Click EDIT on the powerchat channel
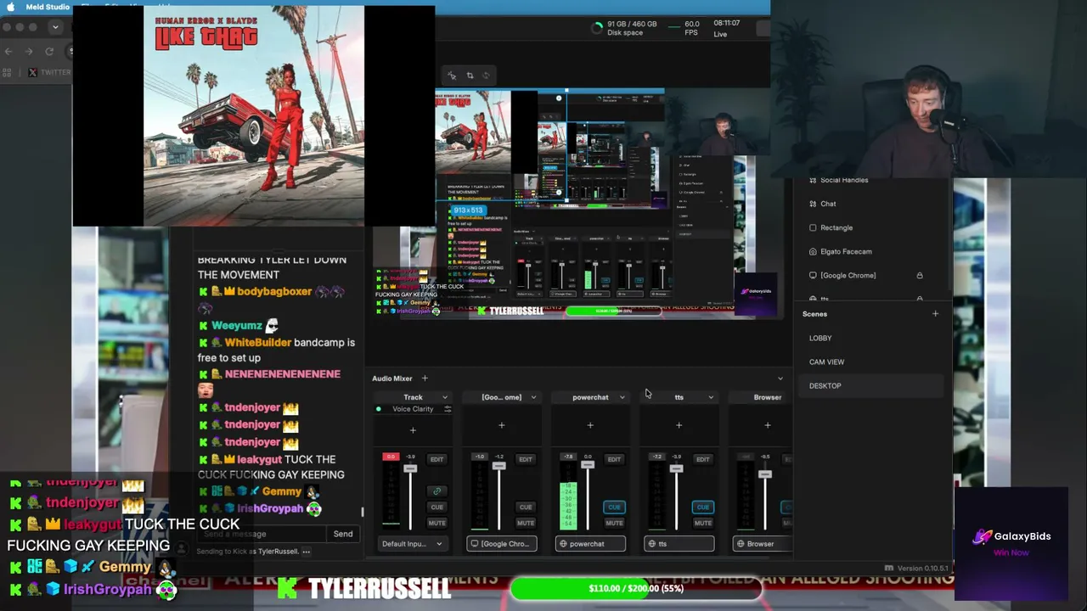The width and height of the screenshot is (1087, 611). click(x=614, y=459)
